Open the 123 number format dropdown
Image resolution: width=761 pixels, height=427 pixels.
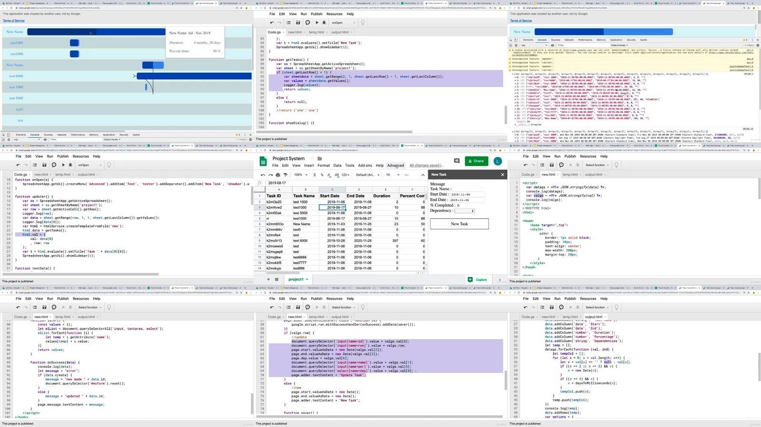pos(345,175)
